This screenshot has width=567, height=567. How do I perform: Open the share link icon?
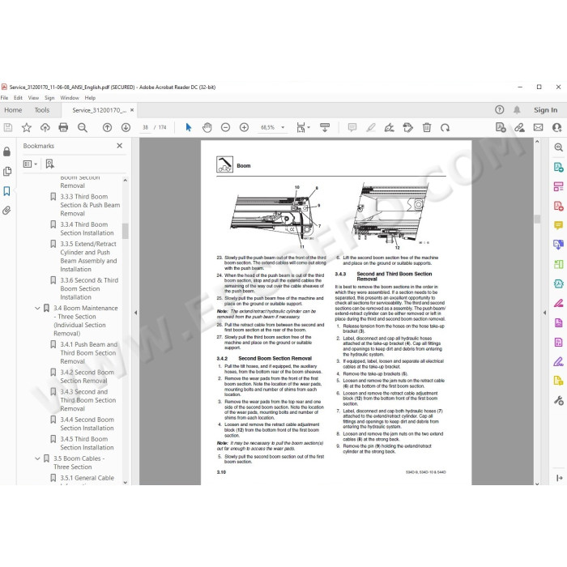click(x=520, y=127)
